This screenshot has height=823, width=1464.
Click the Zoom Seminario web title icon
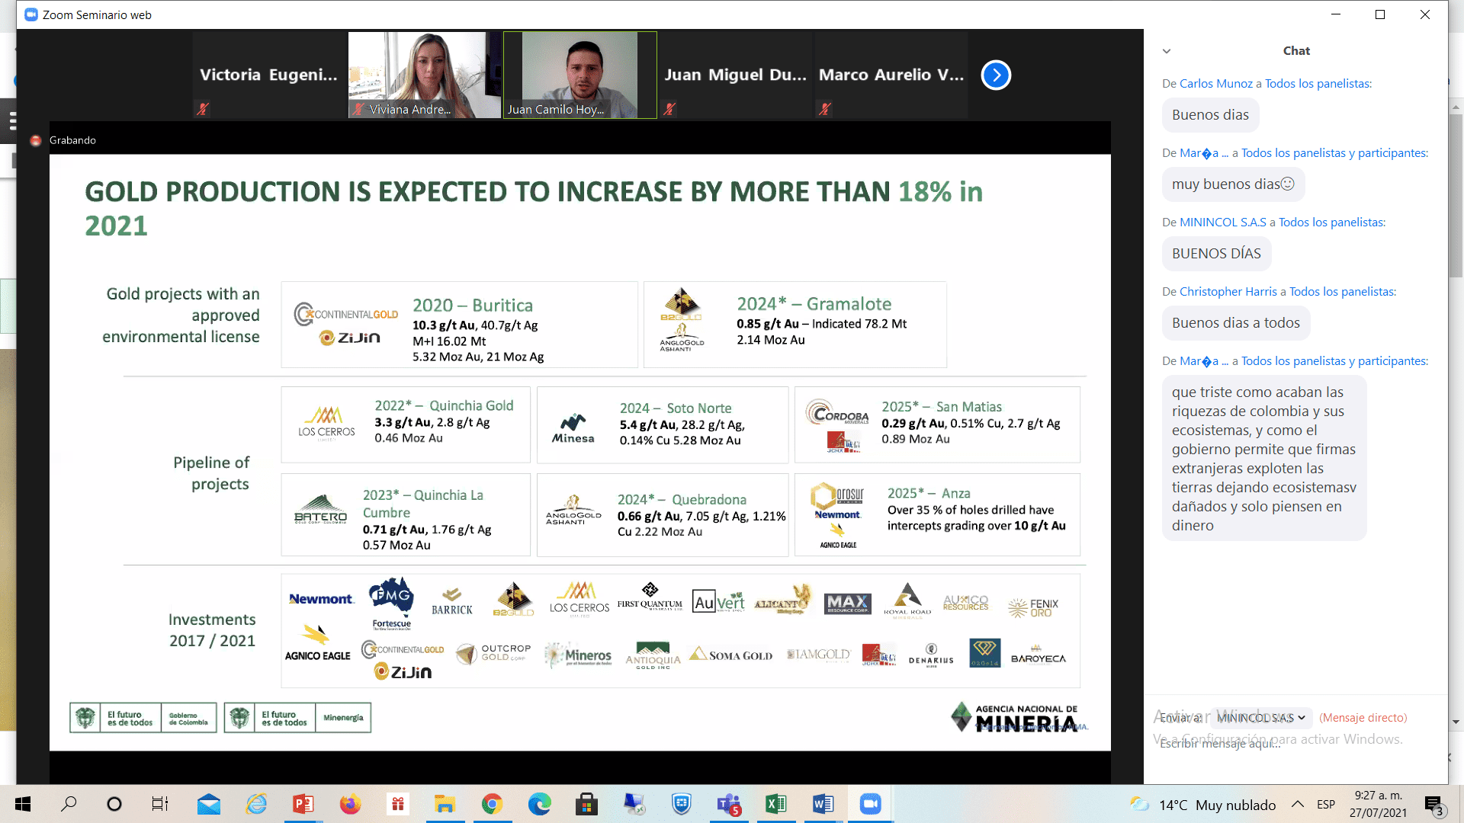[x=31, y=14]
